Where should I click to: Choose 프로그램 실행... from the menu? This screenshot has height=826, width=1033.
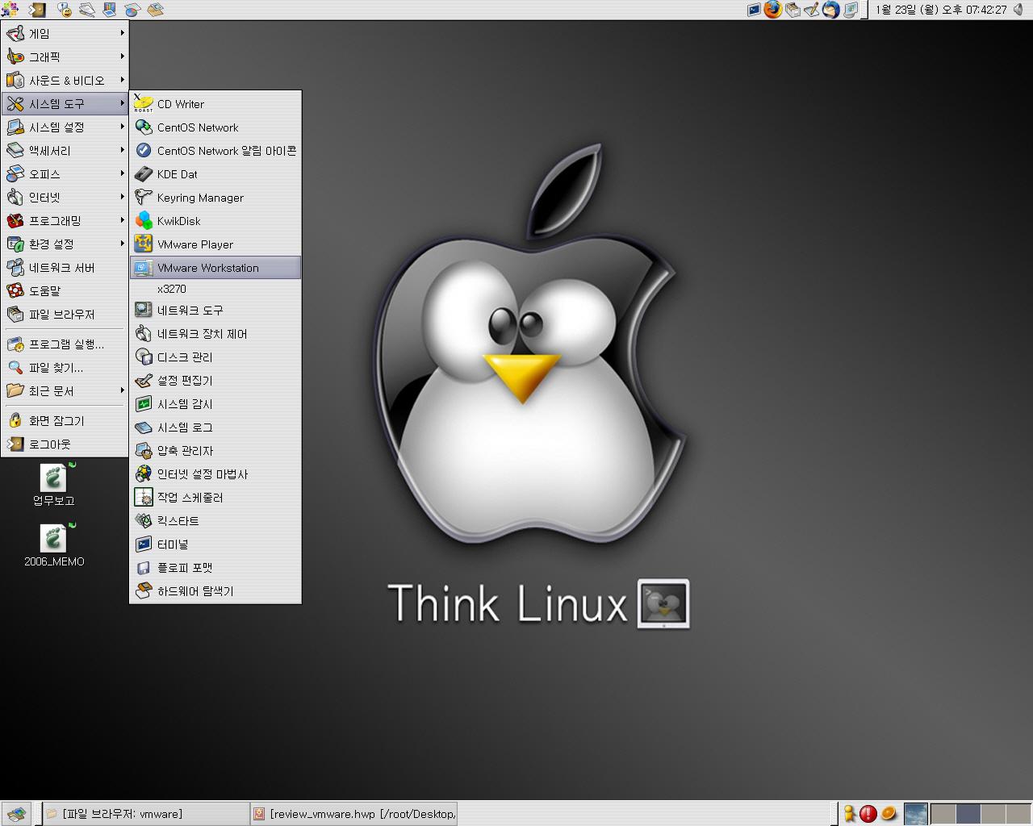tap(65, 344)
